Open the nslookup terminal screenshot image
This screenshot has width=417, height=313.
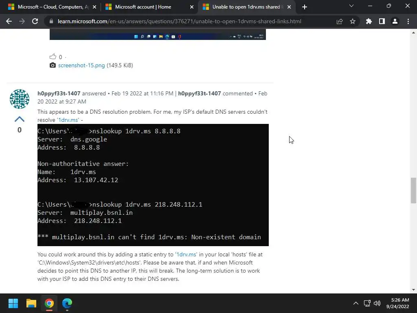point(153,185)
